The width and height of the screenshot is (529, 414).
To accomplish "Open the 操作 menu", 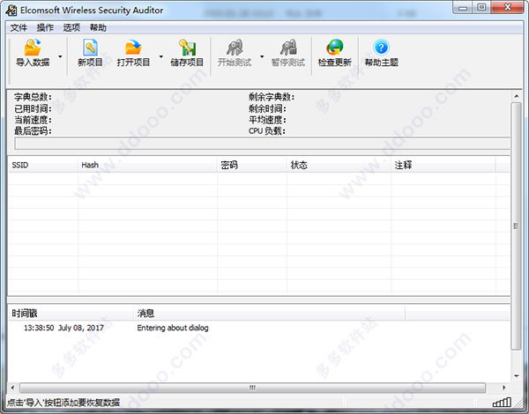I will click(x=45, y=27).
